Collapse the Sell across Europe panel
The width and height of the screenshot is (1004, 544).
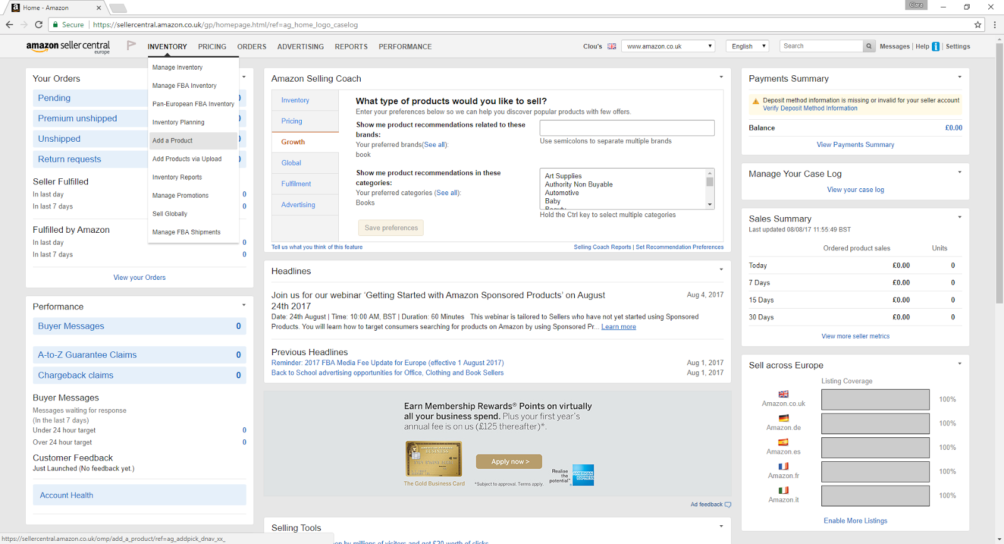(959, 364)
